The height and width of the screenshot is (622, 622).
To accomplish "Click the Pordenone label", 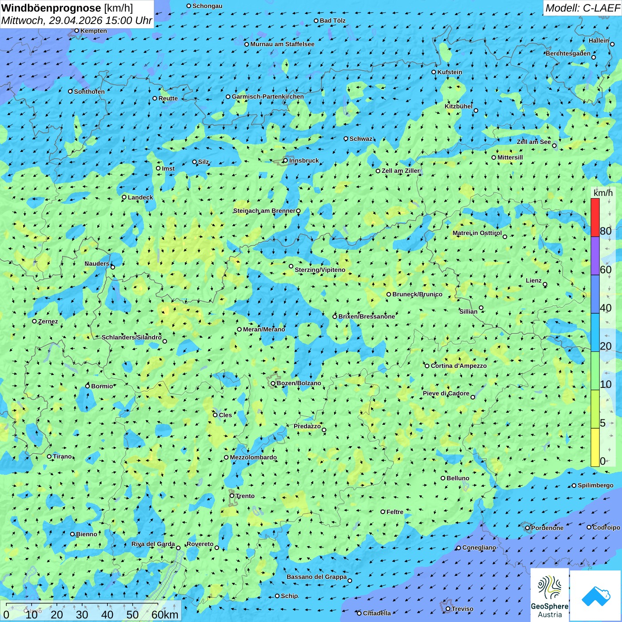I will [x=547, y=528].
